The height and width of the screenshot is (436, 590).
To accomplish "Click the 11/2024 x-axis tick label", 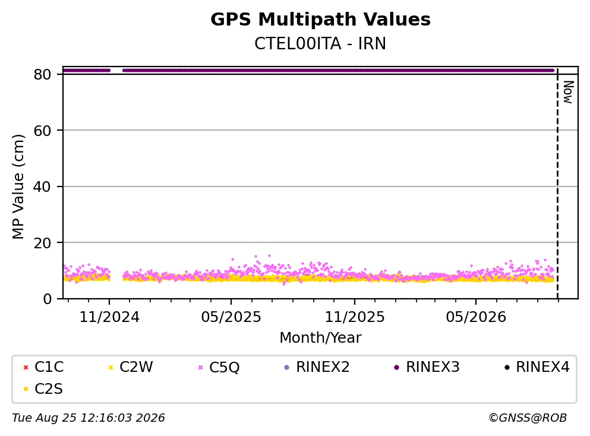I will pos(109,317).
